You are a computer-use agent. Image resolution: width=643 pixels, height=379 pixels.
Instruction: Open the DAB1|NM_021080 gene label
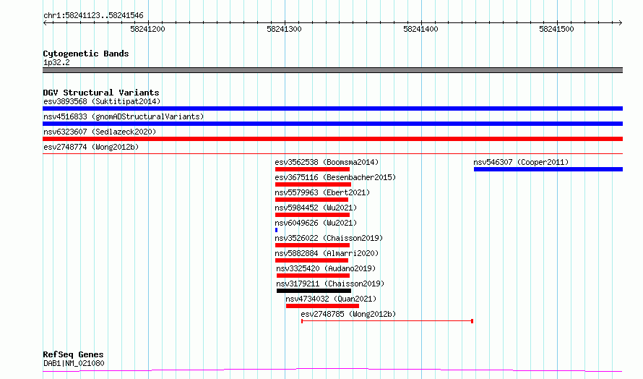(74, 363)
